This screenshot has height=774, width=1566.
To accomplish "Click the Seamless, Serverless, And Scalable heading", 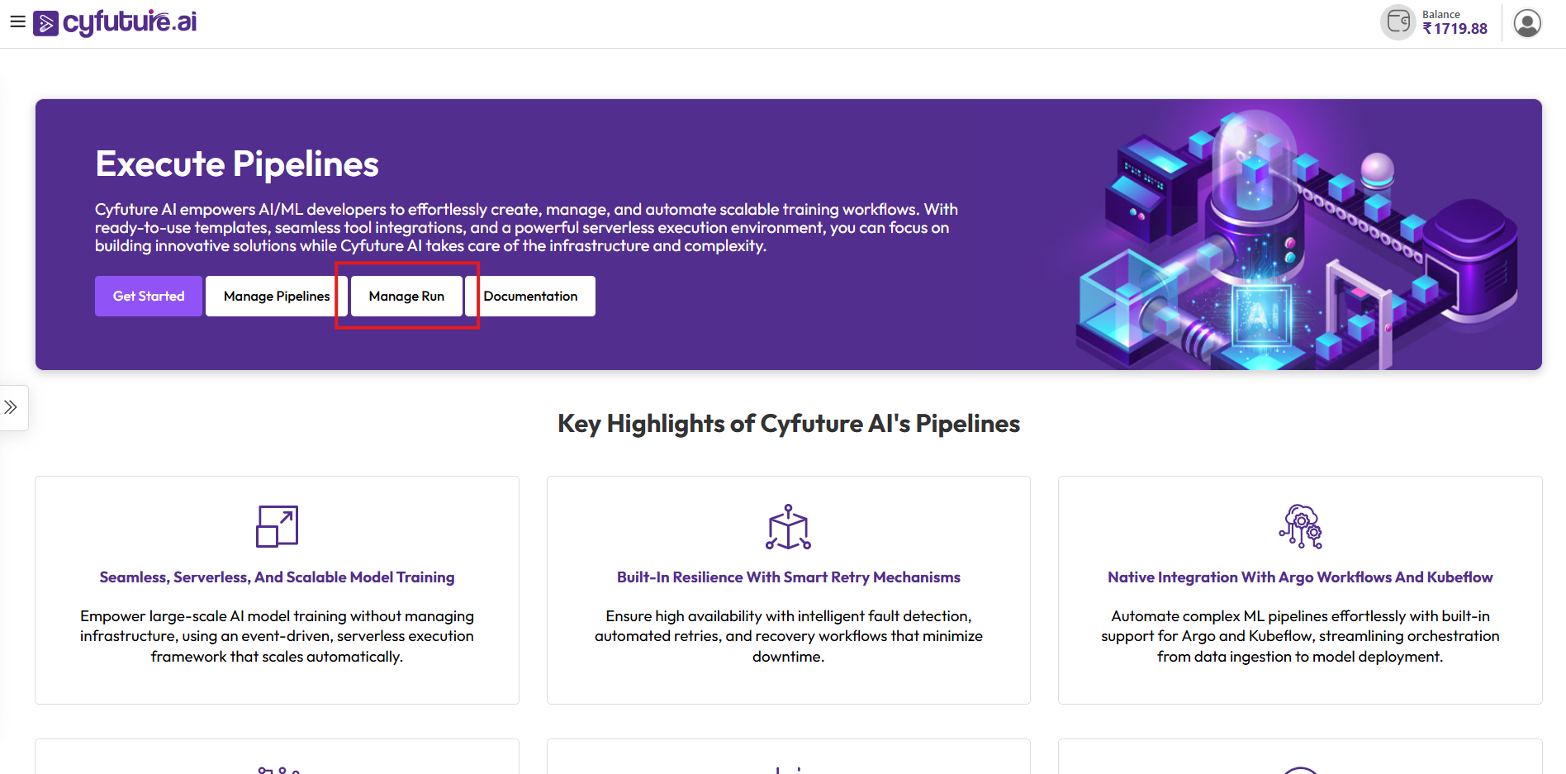I will pos(277,577).
